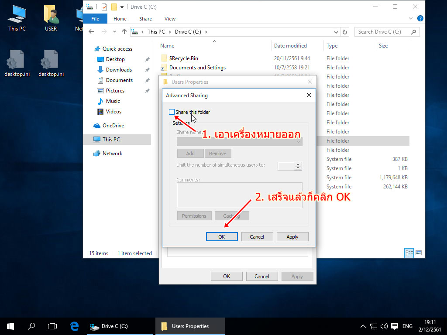The height and width of the screenshot is (335, 447).
Task: Open the This PC desktop icon
Action: click(17, 18)
